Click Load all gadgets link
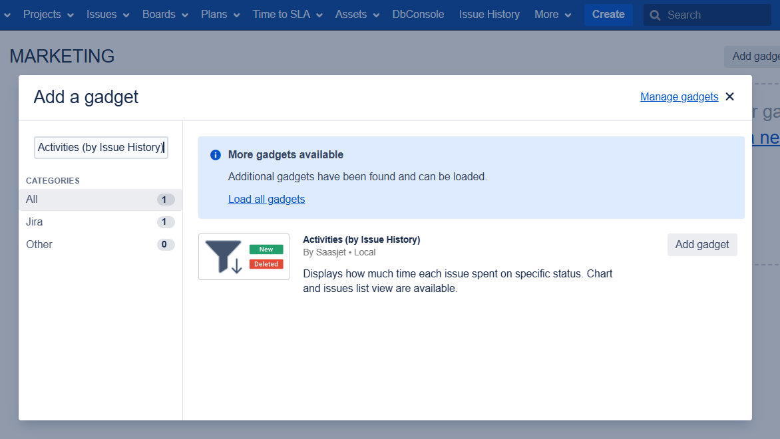This screenshot has height=439, width=780. click(x=266, y=199)
